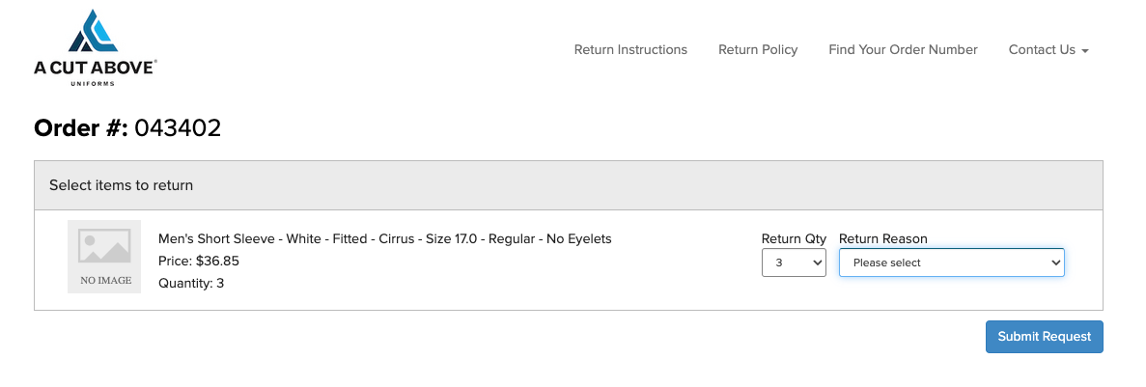
Task: Open Find Your Order Number link
Action: click(903, 49)
